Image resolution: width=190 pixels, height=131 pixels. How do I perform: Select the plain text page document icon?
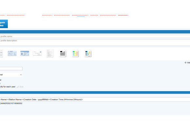click(50, 53)
